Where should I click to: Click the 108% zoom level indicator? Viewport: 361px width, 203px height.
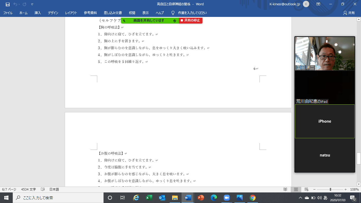354,190
